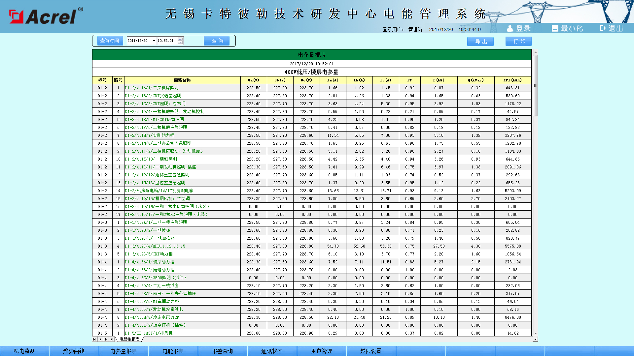Jump to first sheet tab arrow
Viewport: 634px width, 356px height.
click(x=95, y=339)
